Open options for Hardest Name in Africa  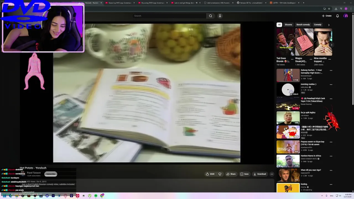coord(331,156)
